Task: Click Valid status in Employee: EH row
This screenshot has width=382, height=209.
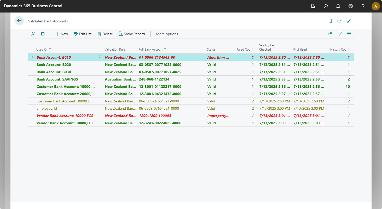Action: click(211, 108)
